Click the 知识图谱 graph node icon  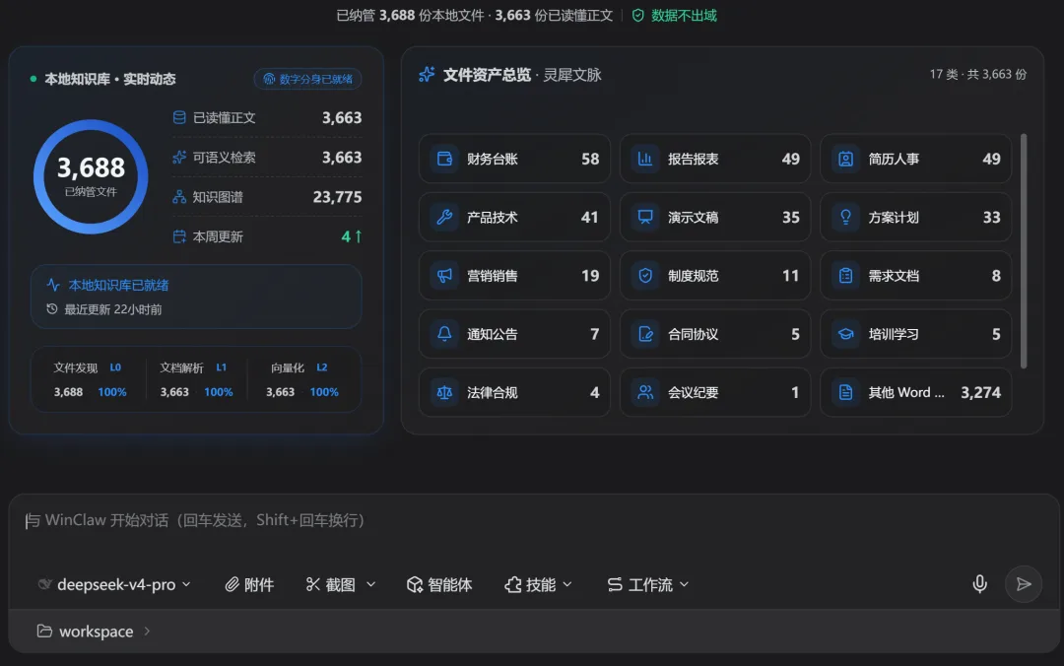tap(179, 197)
